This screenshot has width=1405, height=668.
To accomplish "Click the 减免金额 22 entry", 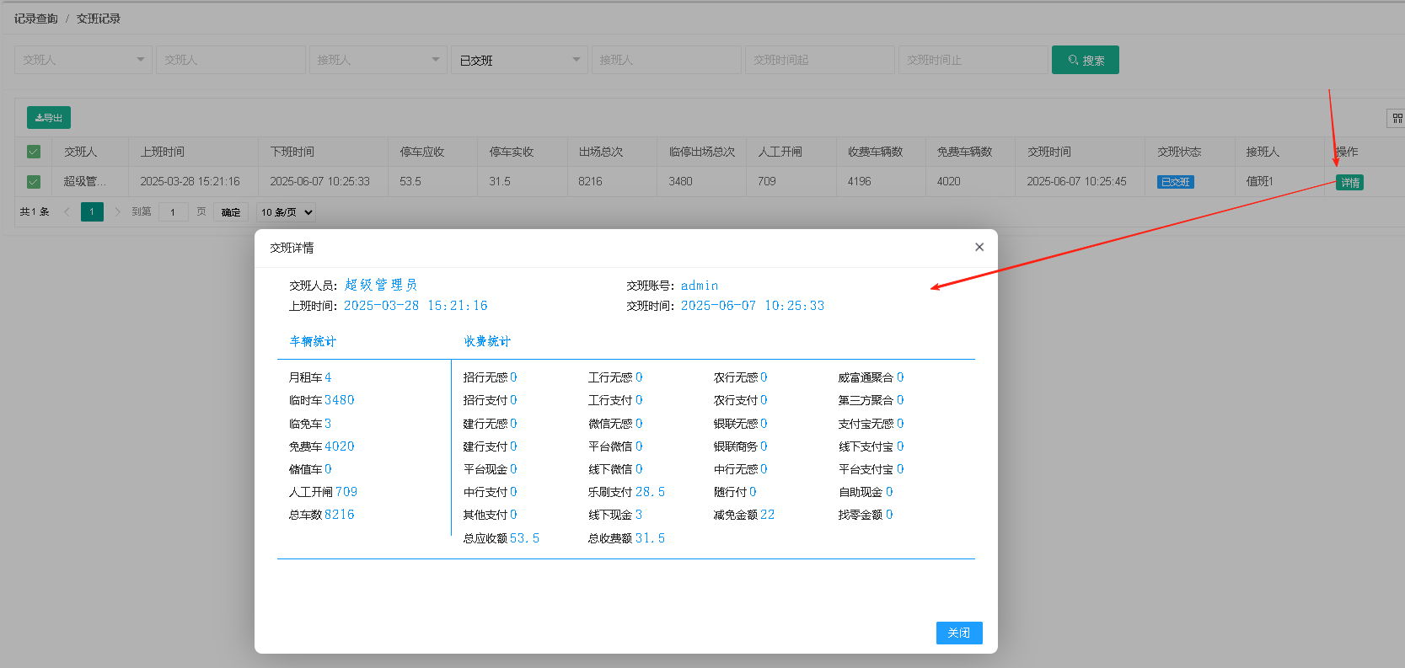I will point(743,515).
